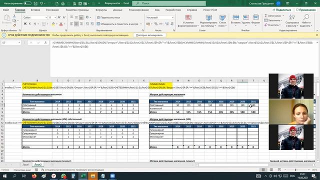Select the Лист2 sheet tab

point(38,164)
